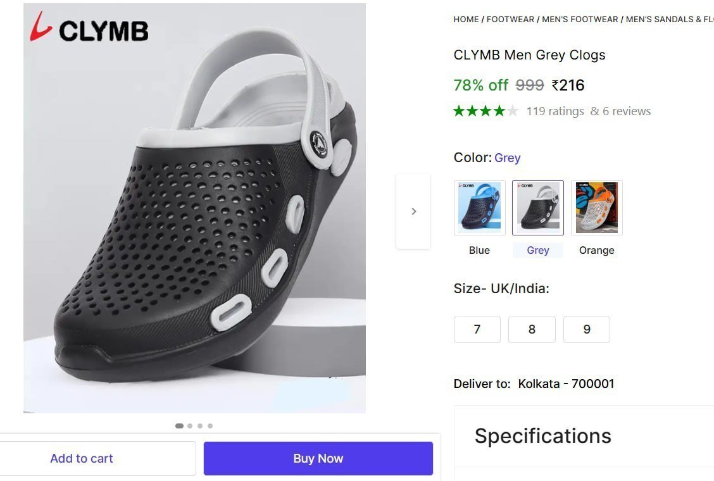Open HOME breadcrumb link
This screenshot has width=714, height=481.
(x=466, y=19)
